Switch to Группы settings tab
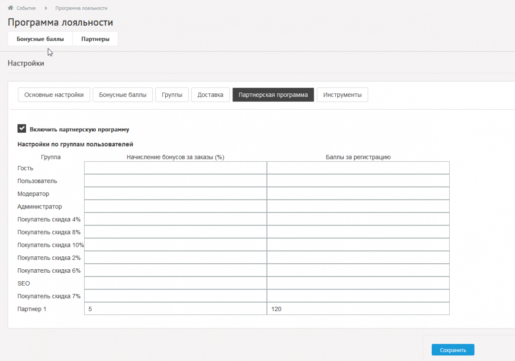This screenshot has height=361, width=515. point(172,95)
